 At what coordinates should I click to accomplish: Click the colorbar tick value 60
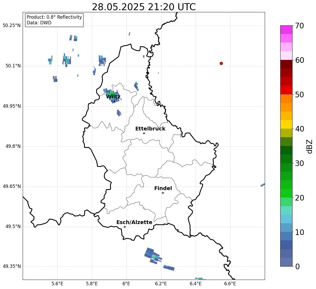click(299, 60)
